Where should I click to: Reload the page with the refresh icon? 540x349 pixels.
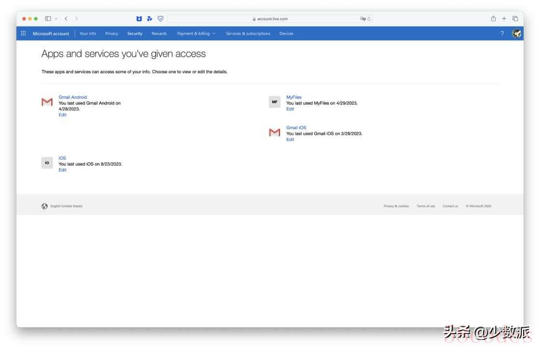coord(369,19)
